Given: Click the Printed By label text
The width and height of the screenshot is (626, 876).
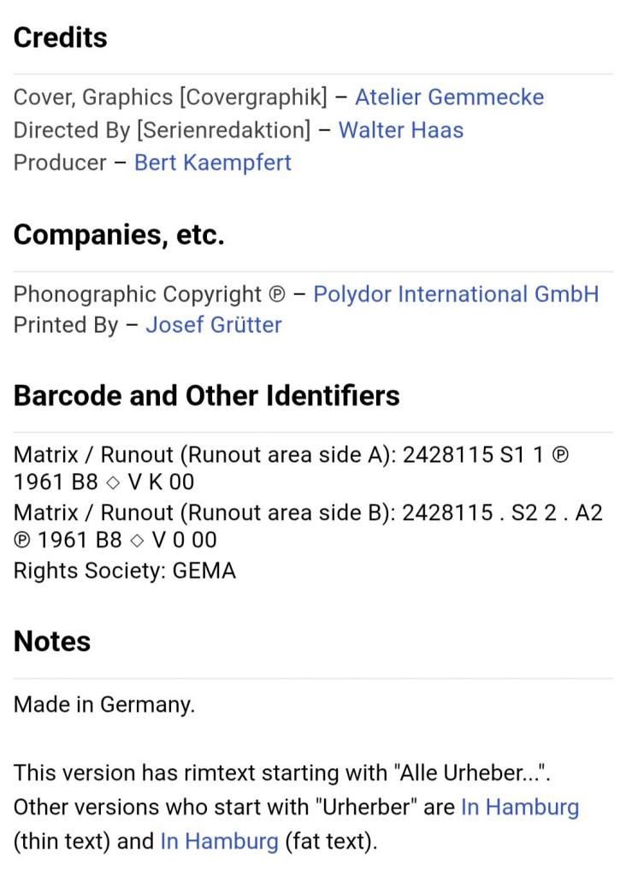Looking at the screenshot, I should point(66,324).
